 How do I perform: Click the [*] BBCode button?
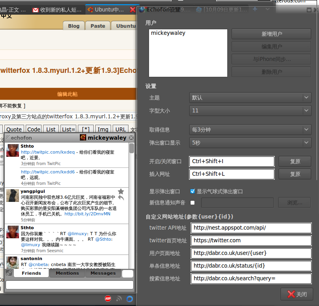86,129
